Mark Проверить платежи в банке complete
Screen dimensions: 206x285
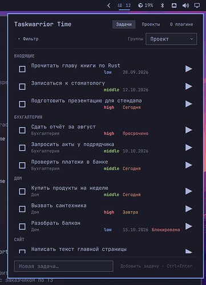[22, 165]
